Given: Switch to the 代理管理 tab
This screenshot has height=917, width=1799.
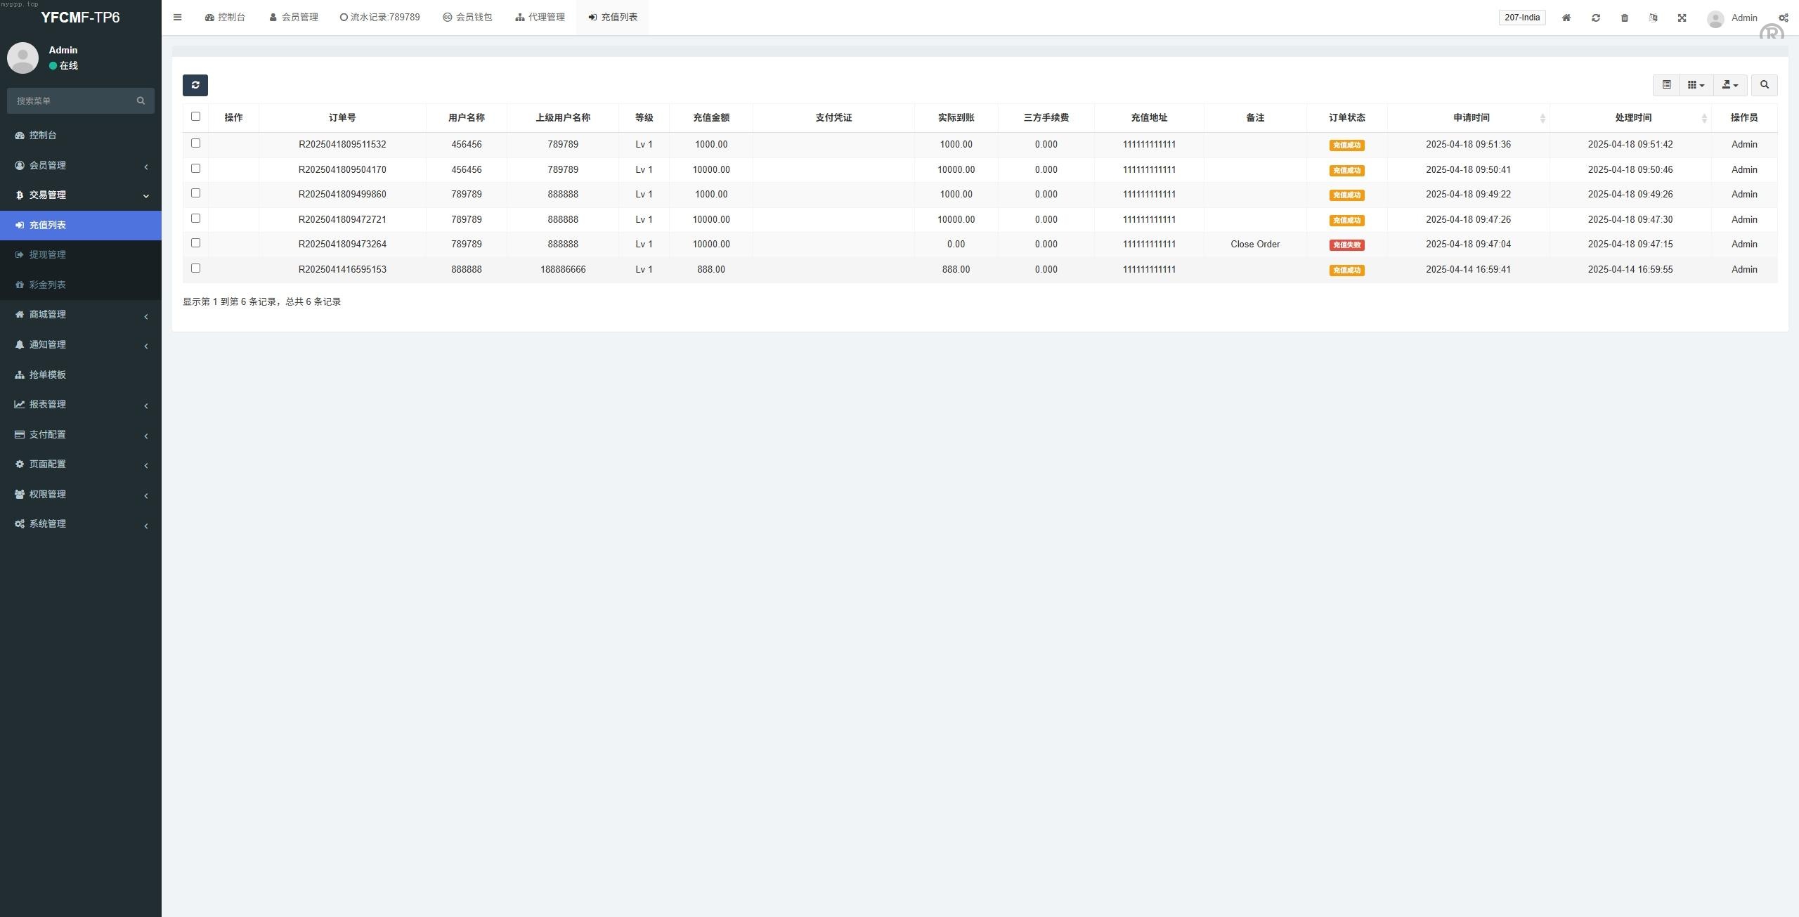Looking at the screenshot, I should click(x=540, y=18).
